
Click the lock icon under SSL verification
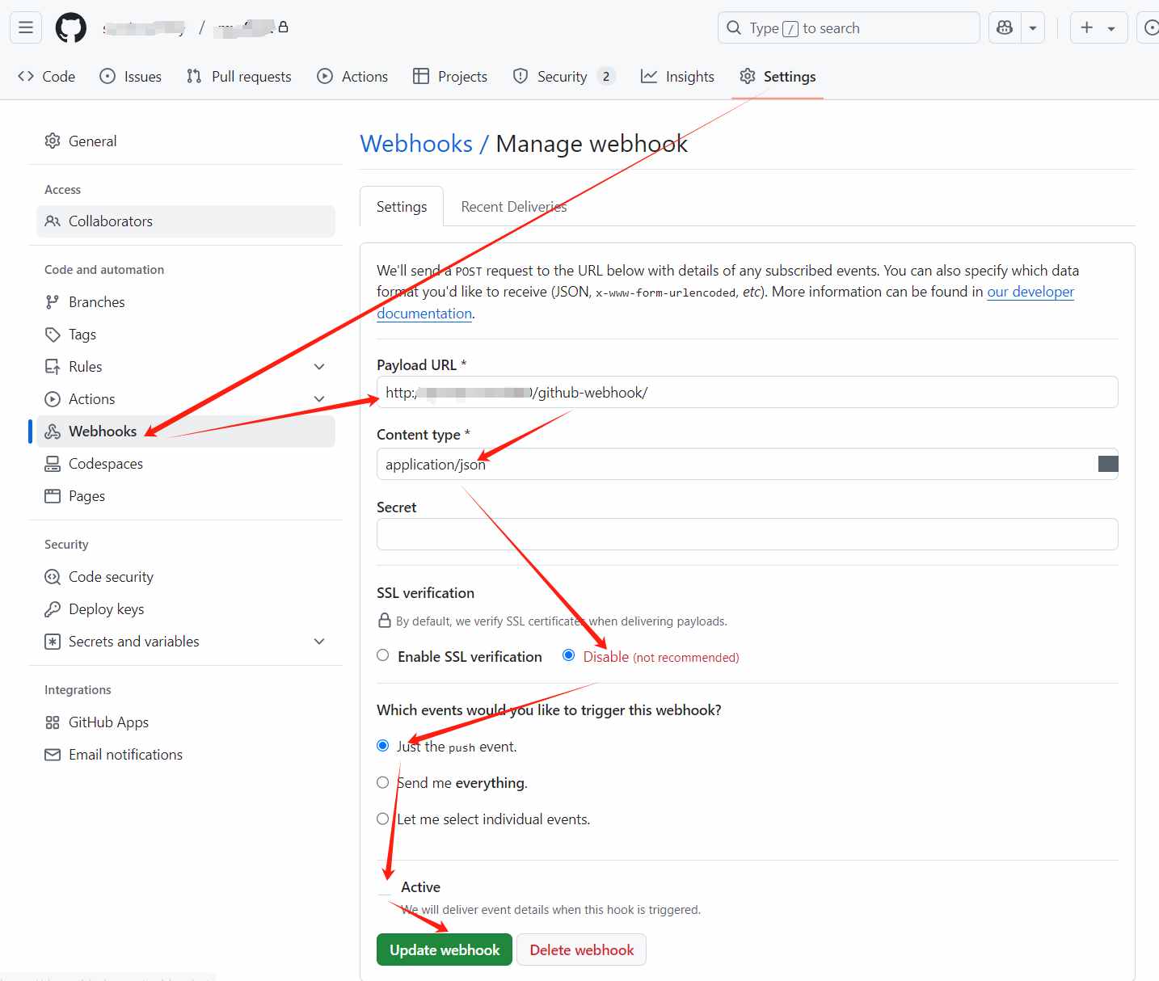click(x=385, y=621)
